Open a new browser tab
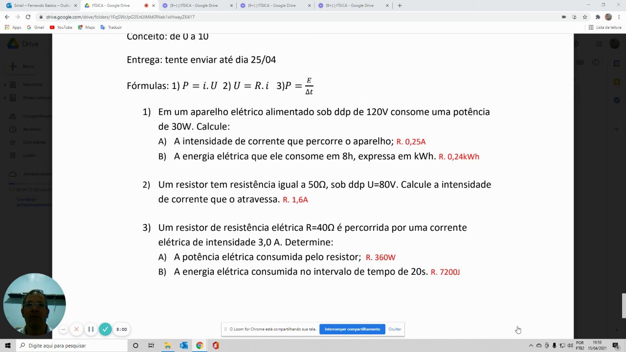 point(400,5)
